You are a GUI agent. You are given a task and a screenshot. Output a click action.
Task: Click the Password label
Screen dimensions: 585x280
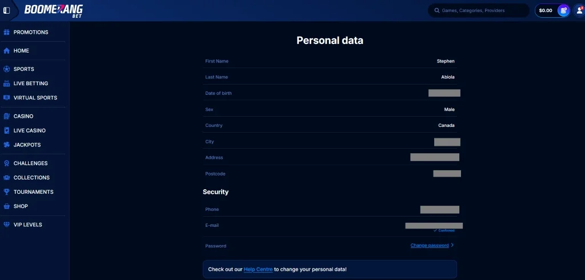pyautogui.click(x=215, y=246)
